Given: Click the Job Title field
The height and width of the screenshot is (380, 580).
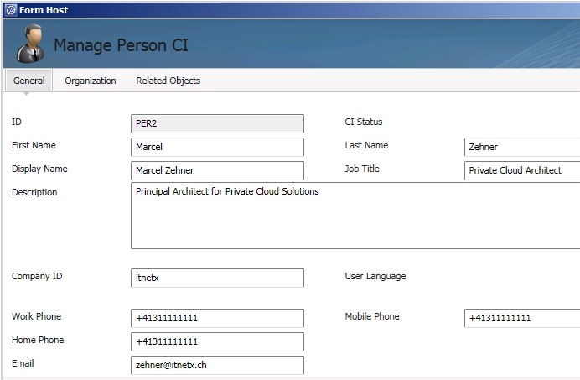Looking at the screenshot, I should point(521,170).
